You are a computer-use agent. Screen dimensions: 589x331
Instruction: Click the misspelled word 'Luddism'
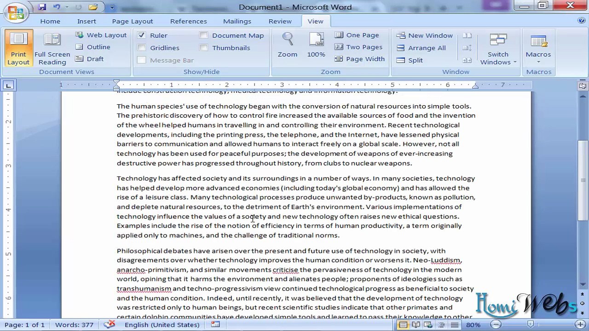click(445, 260)
